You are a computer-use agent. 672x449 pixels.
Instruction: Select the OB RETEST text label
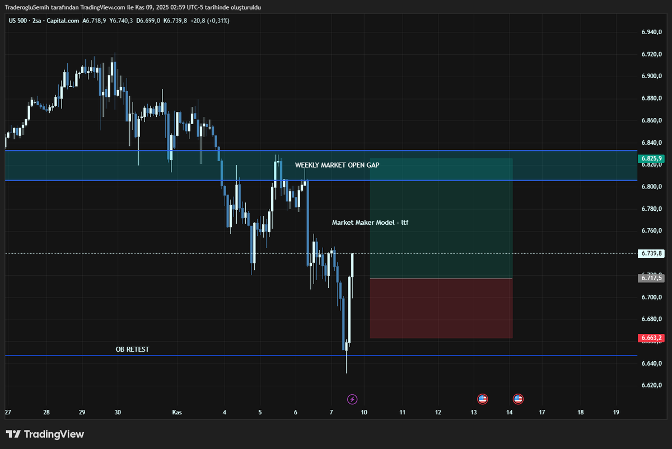click(x=132, y=349)
